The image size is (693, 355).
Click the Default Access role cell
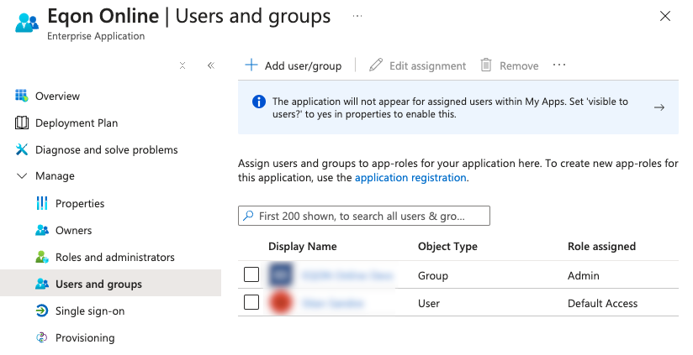click(x=602, y=304)
